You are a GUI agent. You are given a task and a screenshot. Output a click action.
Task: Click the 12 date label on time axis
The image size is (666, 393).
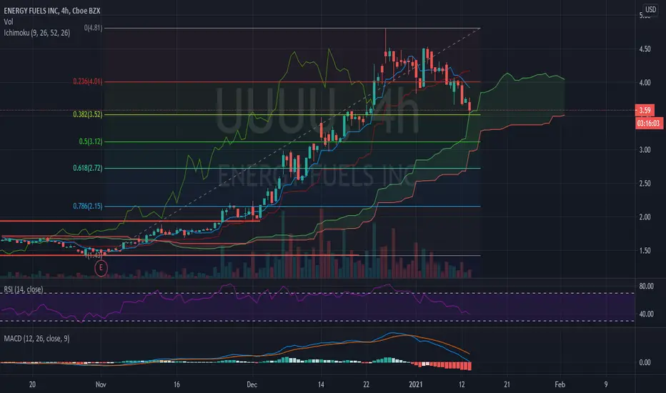click(x=462, y=384)
